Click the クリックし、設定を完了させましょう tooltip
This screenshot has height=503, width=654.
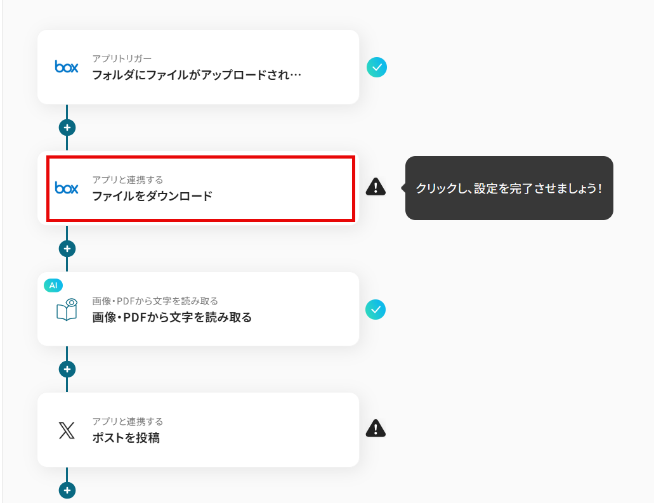(x=509, y=188)
